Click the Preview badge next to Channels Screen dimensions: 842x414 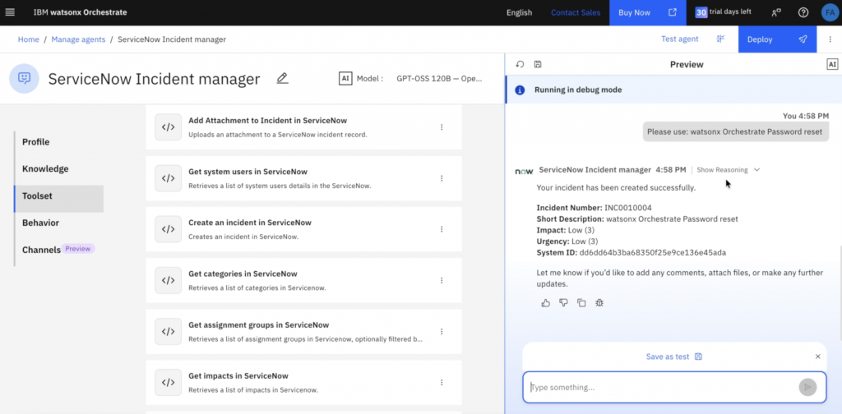click(78, 249)
